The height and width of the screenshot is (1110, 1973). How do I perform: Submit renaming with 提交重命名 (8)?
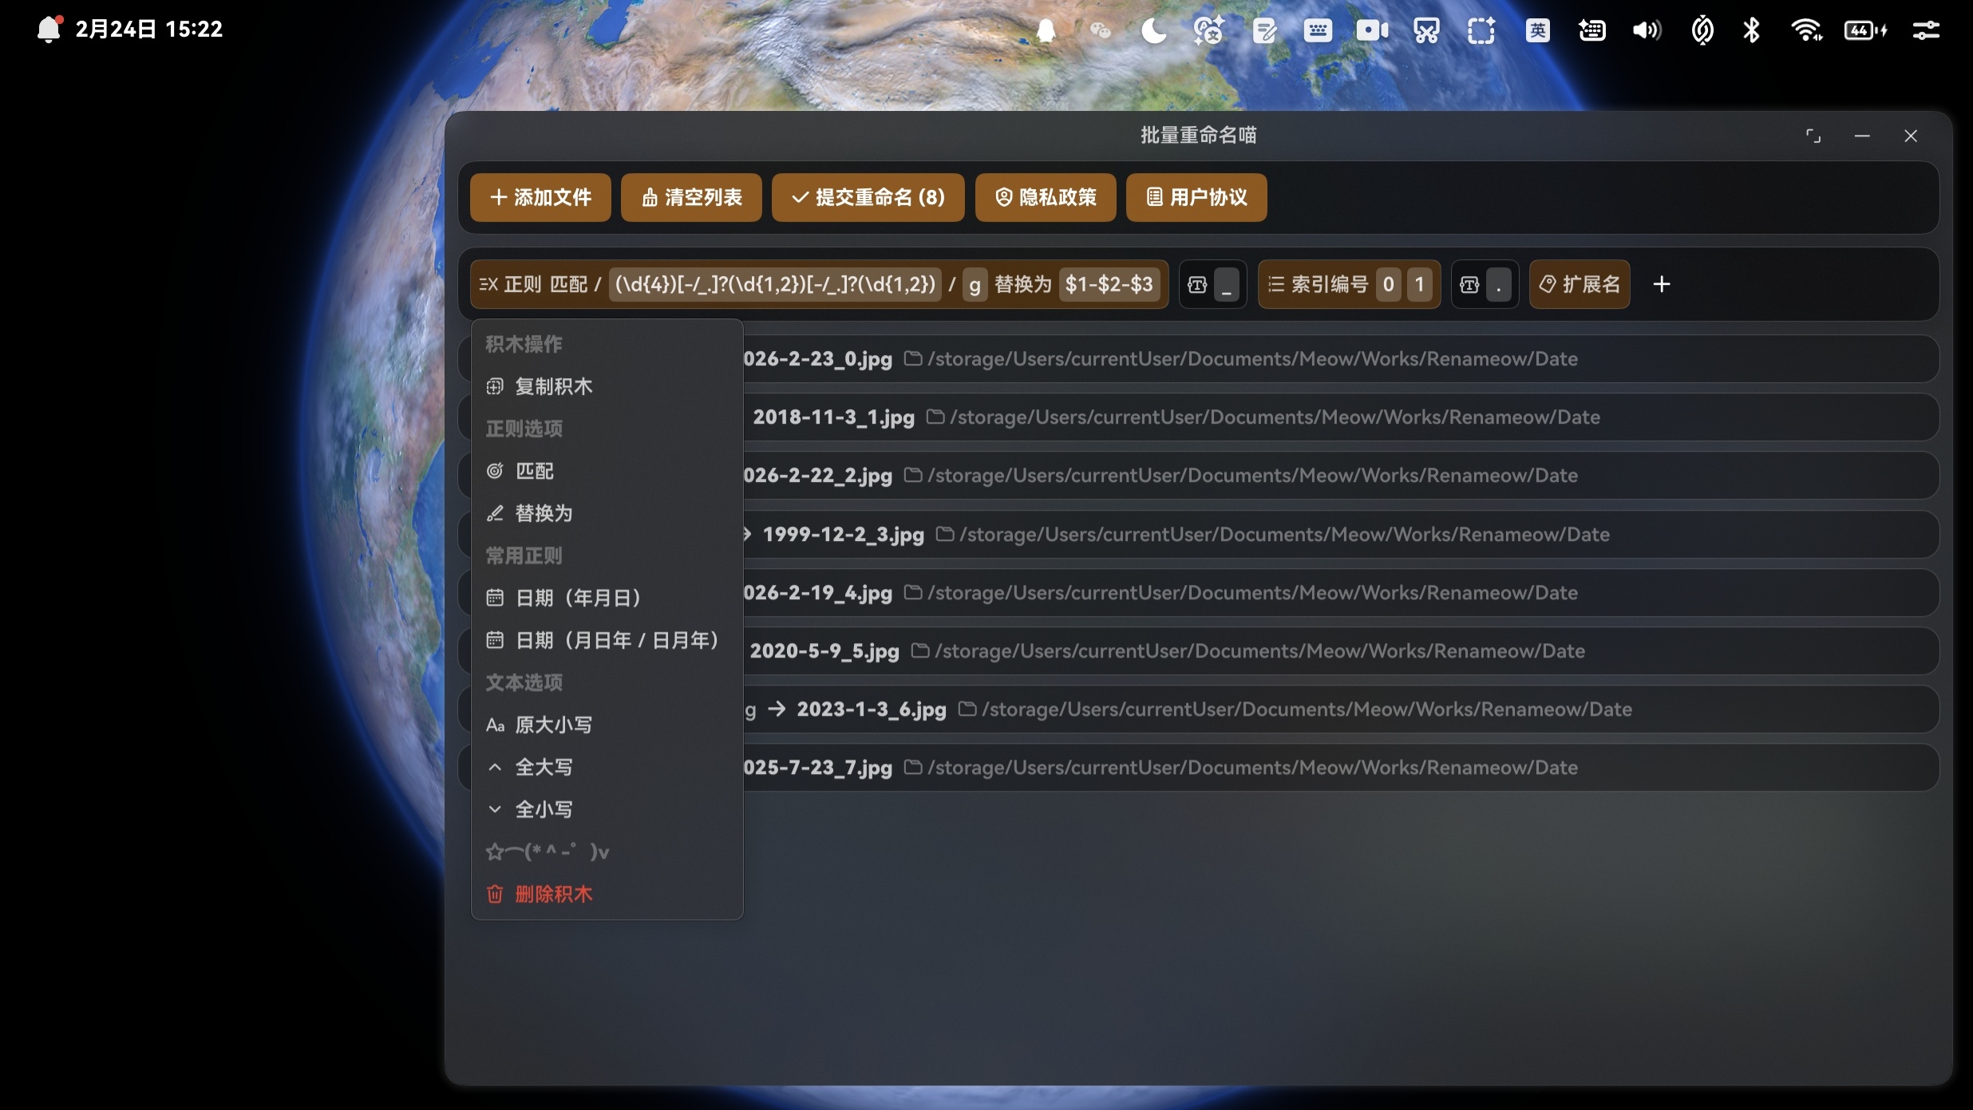pos(867,197)
